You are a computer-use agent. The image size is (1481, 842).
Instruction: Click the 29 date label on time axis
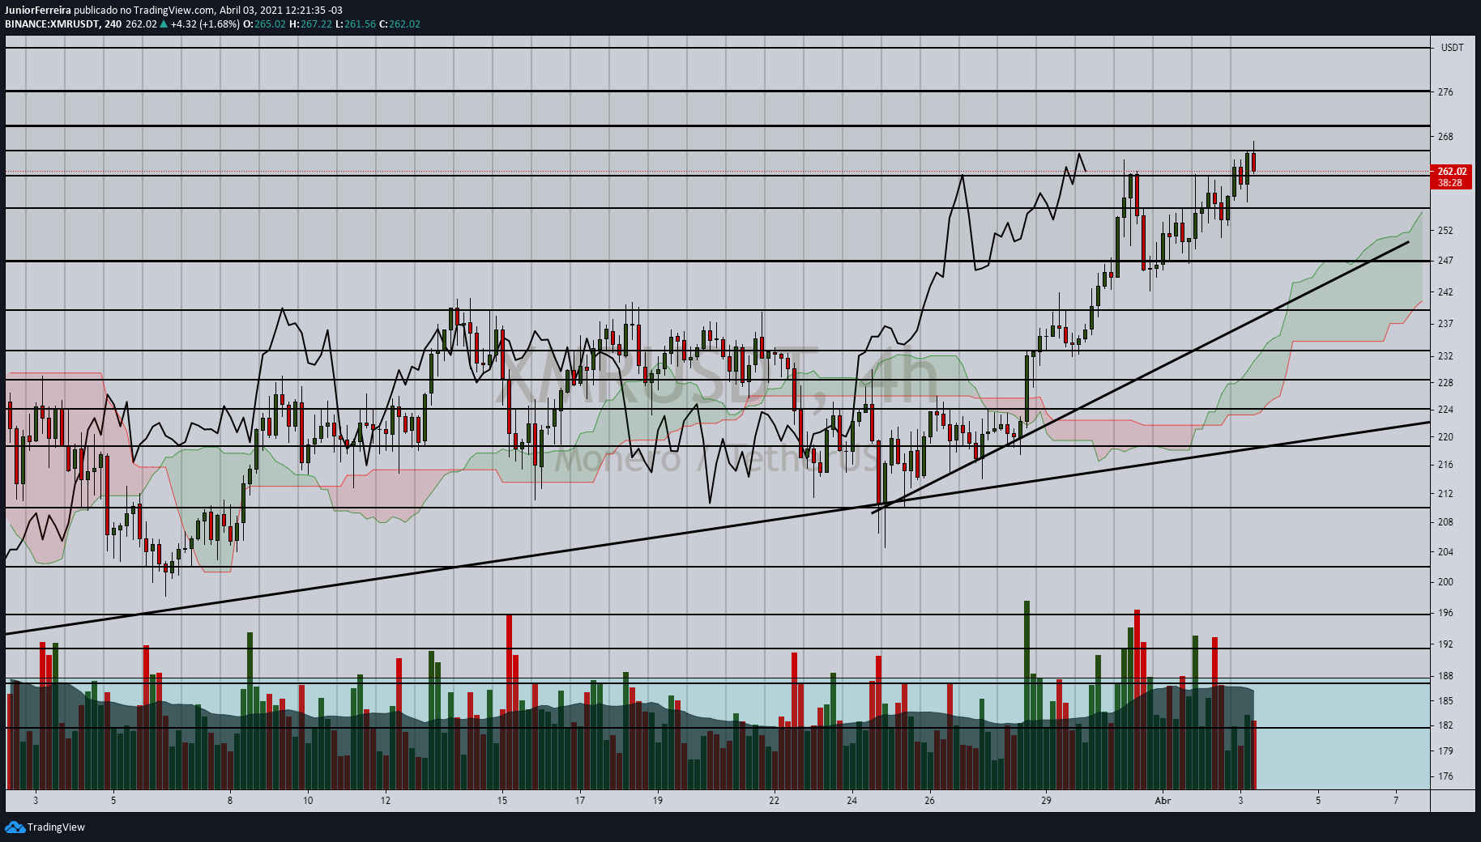point(1047,801)
